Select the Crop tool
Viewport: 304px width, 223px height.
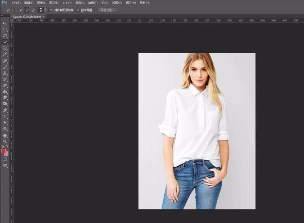click(5, 48)
